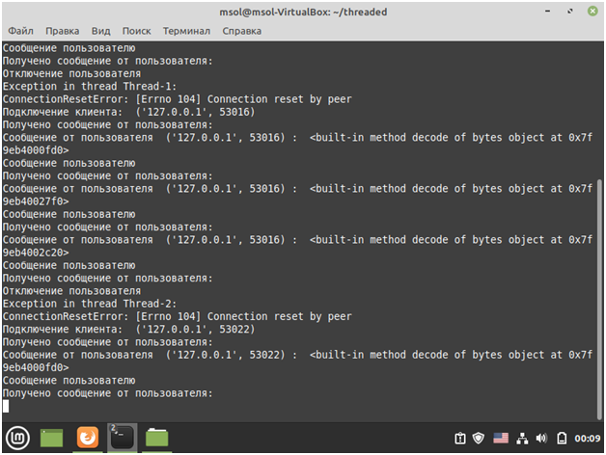Screen dimensions: 606x455
Task: Switch to the terminal taskbar item
Action: 123,438
